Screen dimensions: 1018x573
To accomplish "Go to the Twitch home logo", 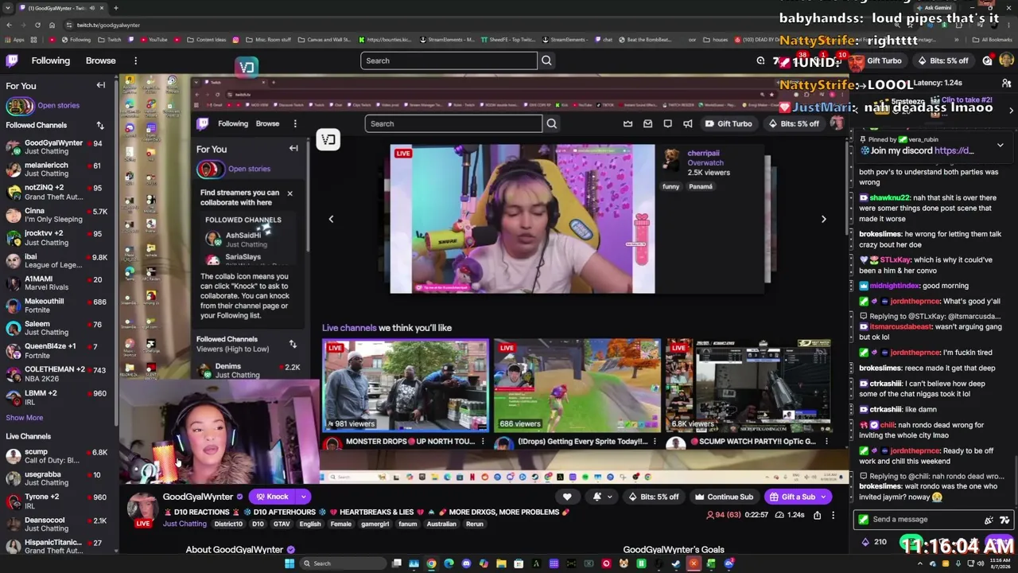I will [x=12, y=60].
